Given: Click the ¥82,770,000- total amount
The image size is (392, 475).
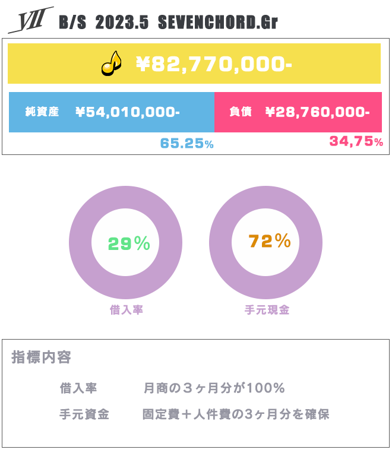Looking at the screenshot, I should click(214, 64).
